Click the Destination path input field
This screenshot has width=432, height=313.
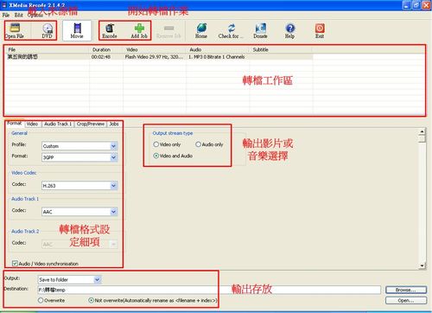point(209,290)
